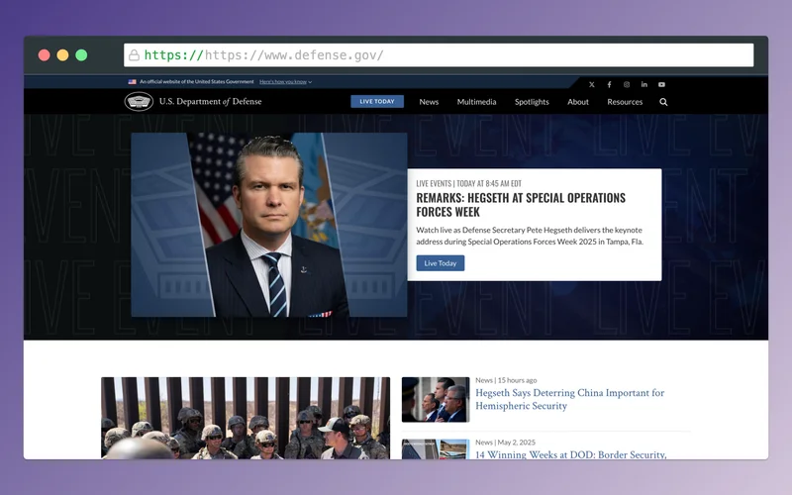This screenshot has width=792, height=495.
Task: Click the Live Today button in event card
Action: point(441,263)
